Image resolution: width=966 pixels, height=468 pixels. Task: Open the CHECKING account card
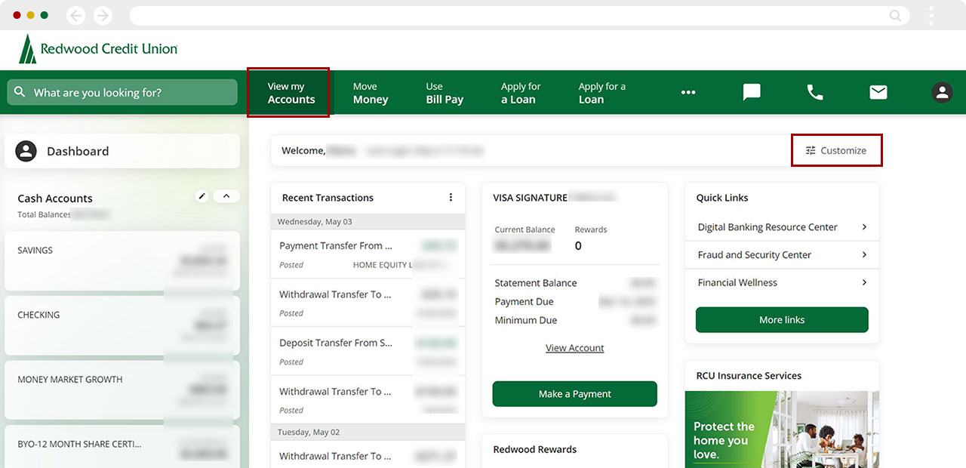(x=122, y=325)
